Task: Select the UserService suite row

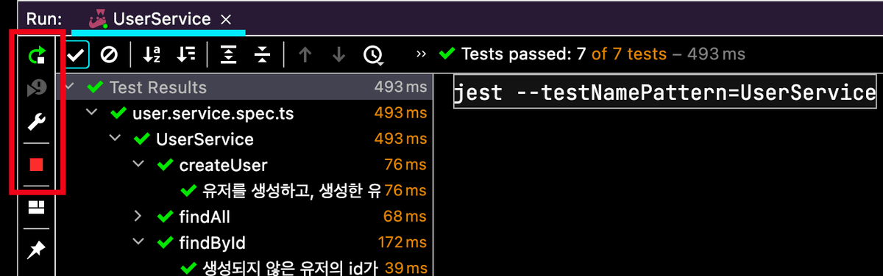Action: tap(245, 139)
